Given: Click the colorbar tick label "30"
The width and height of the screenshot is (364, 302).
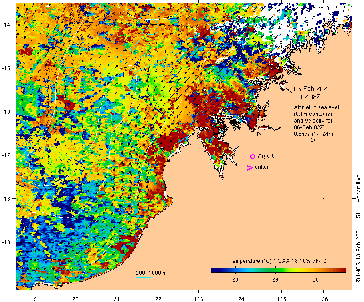Looking at the screenshot, I should click(x=316, y=279).
